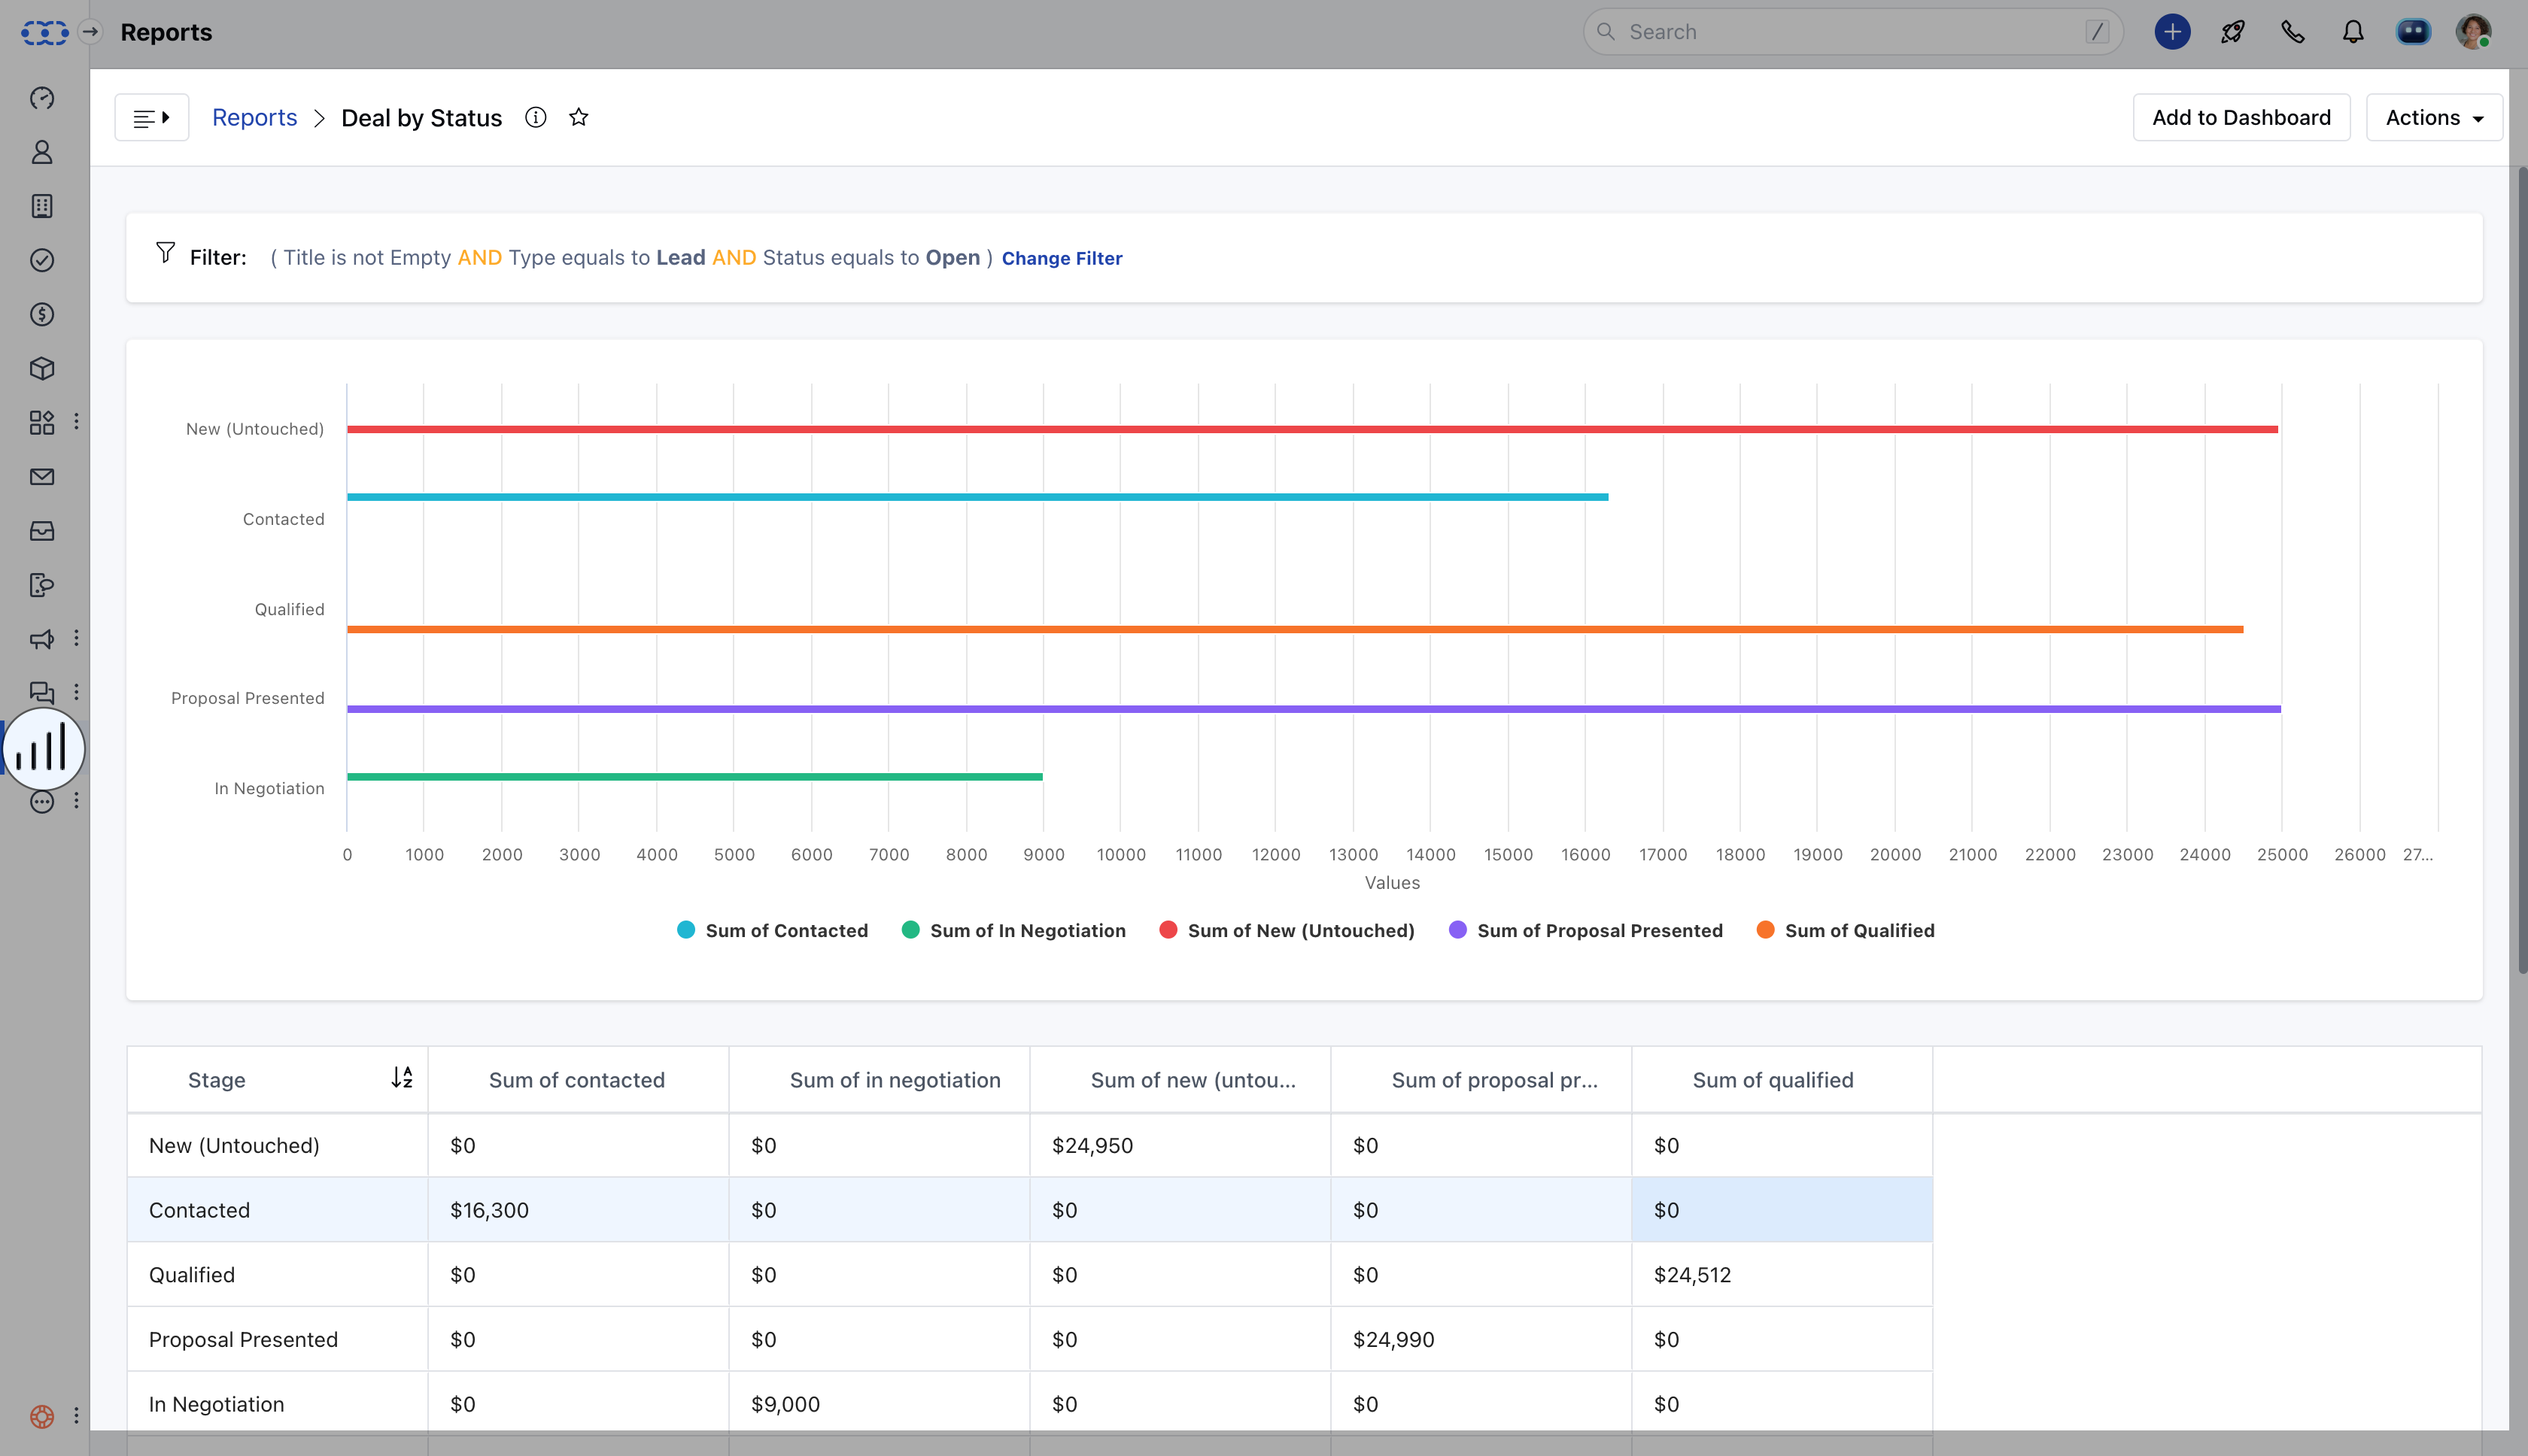
Task: Open help icon three-dot menu
Action: click(76, 1416)
